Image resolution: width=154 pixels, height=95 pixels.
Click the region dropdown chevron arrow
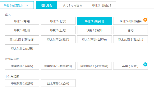click(x=27, y=5)
